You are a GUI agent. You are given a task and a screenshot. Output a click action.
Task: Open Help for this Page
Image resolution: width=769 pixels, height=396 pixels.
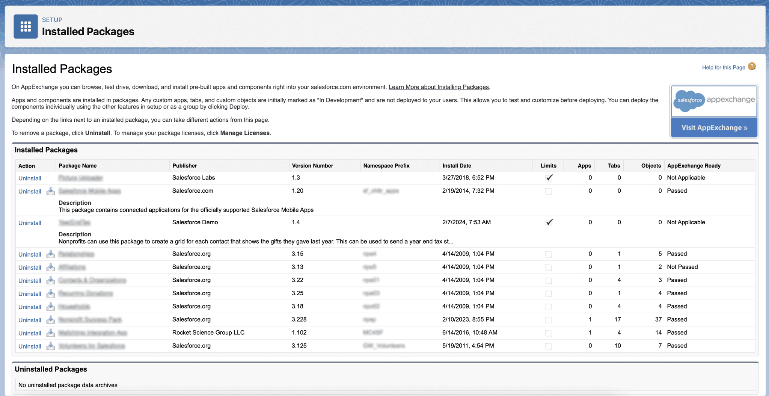pos(724,67)
